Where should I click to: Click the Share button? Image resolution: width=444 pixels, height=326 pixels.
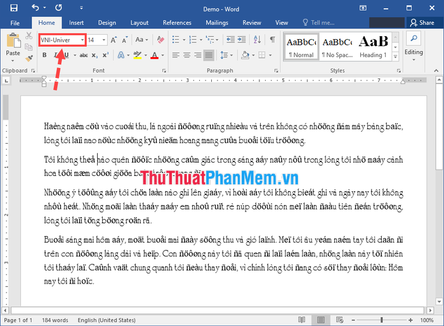point(422,23)
